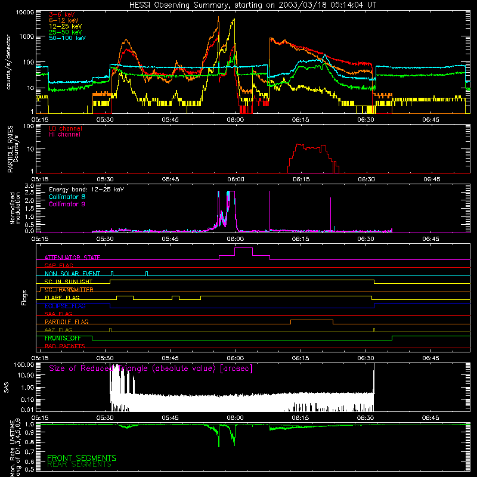This screenshot has width=477, height=477.
Task: Click the Mon. Rate LIVETIME axis label
Action: point(16,448)
